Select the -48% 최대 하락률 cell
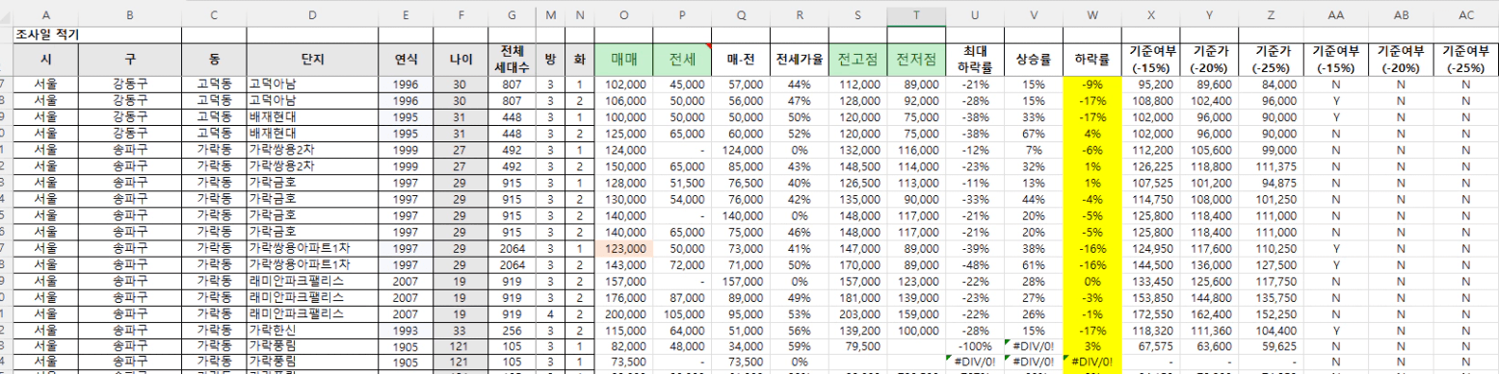This screenshot has width=1499, height=374. coord(974,263)
